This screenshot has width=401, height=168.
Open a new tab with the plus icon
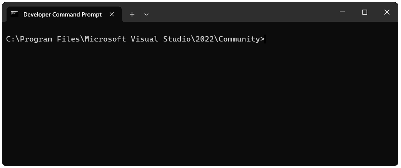tap(132, 14)
